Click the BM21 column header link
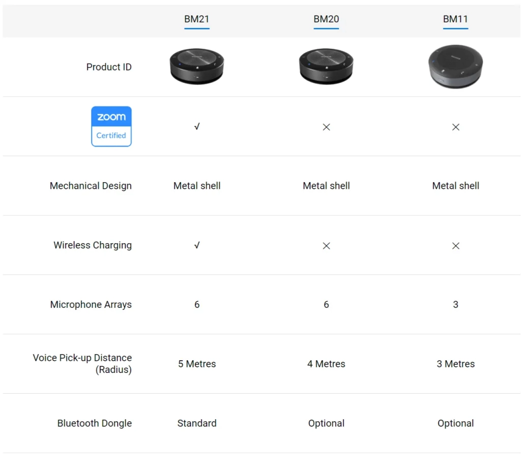524x462 pixels. point(197,19)
